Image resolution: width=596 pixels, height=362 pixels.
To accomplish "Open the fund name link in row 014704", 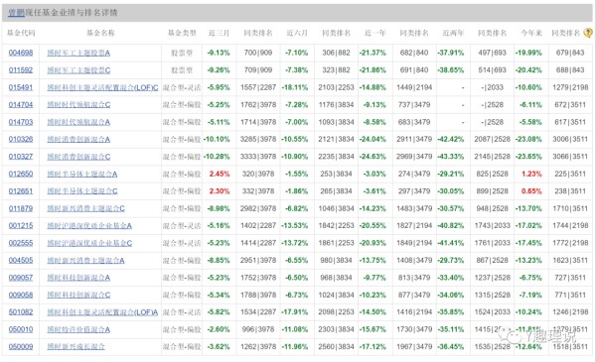I will pos(78,105).
